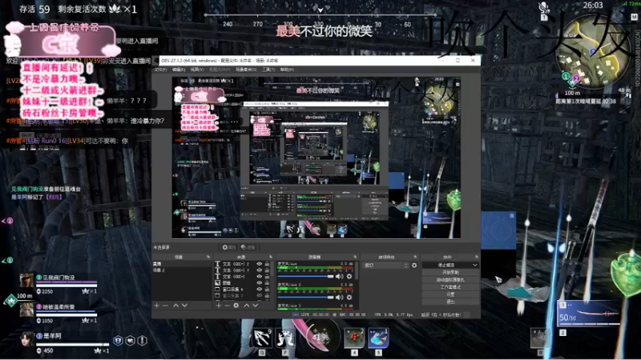The width and height of the screenshot is (641, 360).
Task: Open settings gear for the second mixer channel
Action: pyautogui.click(x=349, y=297)
